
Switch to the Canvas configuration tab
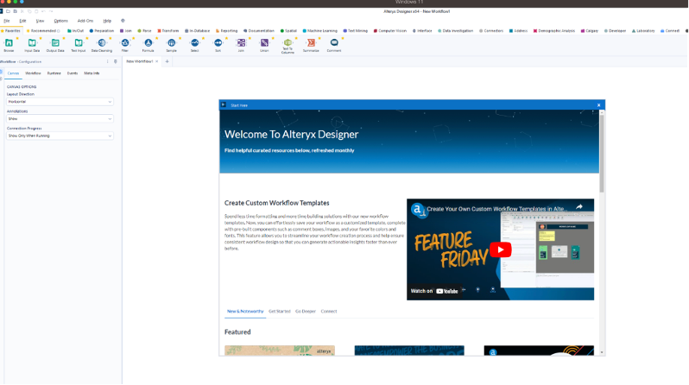[13, 73]
